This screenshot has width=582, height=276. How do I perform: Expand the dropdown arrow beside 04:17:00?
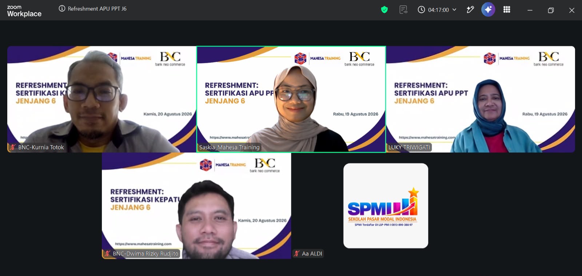click(x=454, y=10)
